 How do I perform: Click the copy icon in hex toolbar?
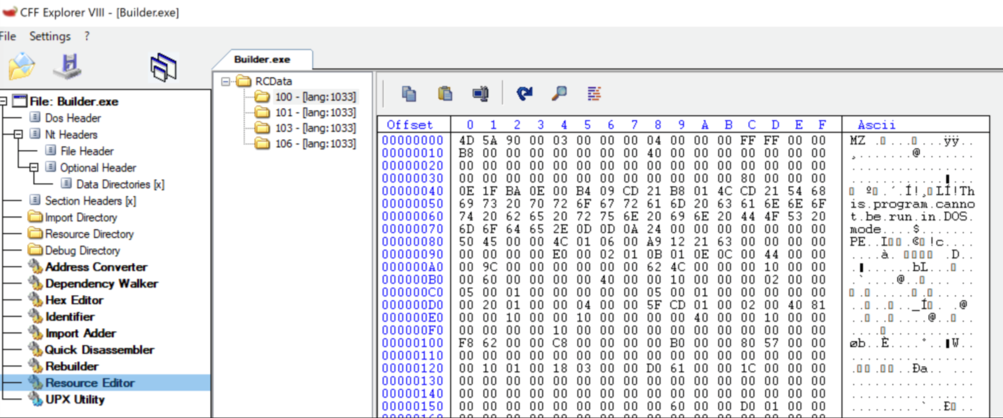click(x=409, y=94)
